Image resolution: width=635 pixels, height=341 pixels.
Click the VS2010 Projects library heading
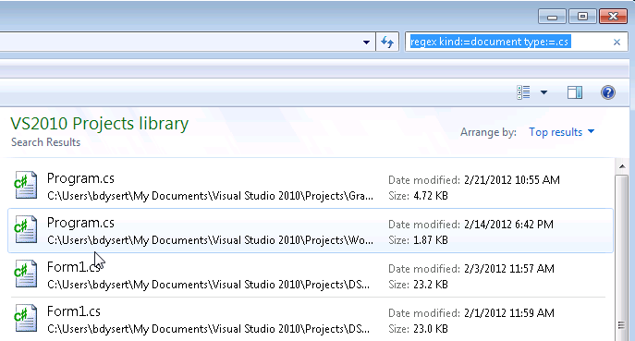tap(100, 124)
